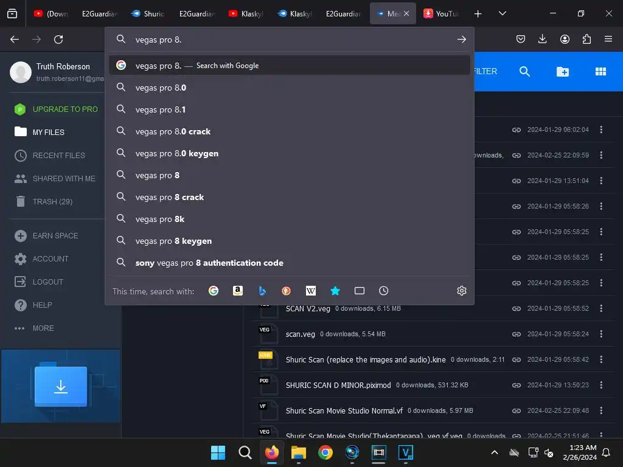623x467 pixels.
Task: Search with Google engine icon
Action: click(x=214, y=291)
